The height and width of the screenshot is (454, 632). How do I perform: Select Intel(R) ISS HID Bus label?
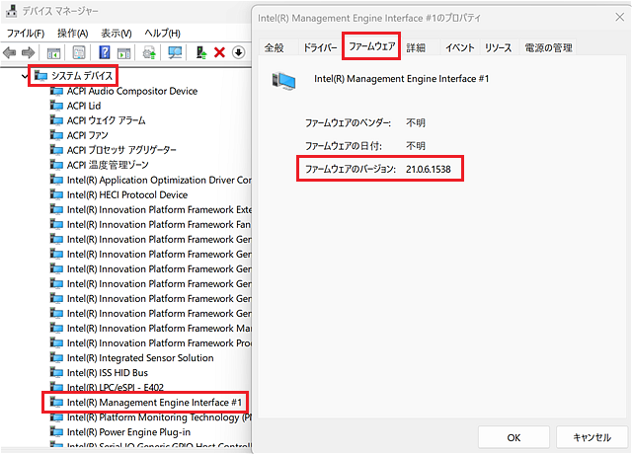108,373
